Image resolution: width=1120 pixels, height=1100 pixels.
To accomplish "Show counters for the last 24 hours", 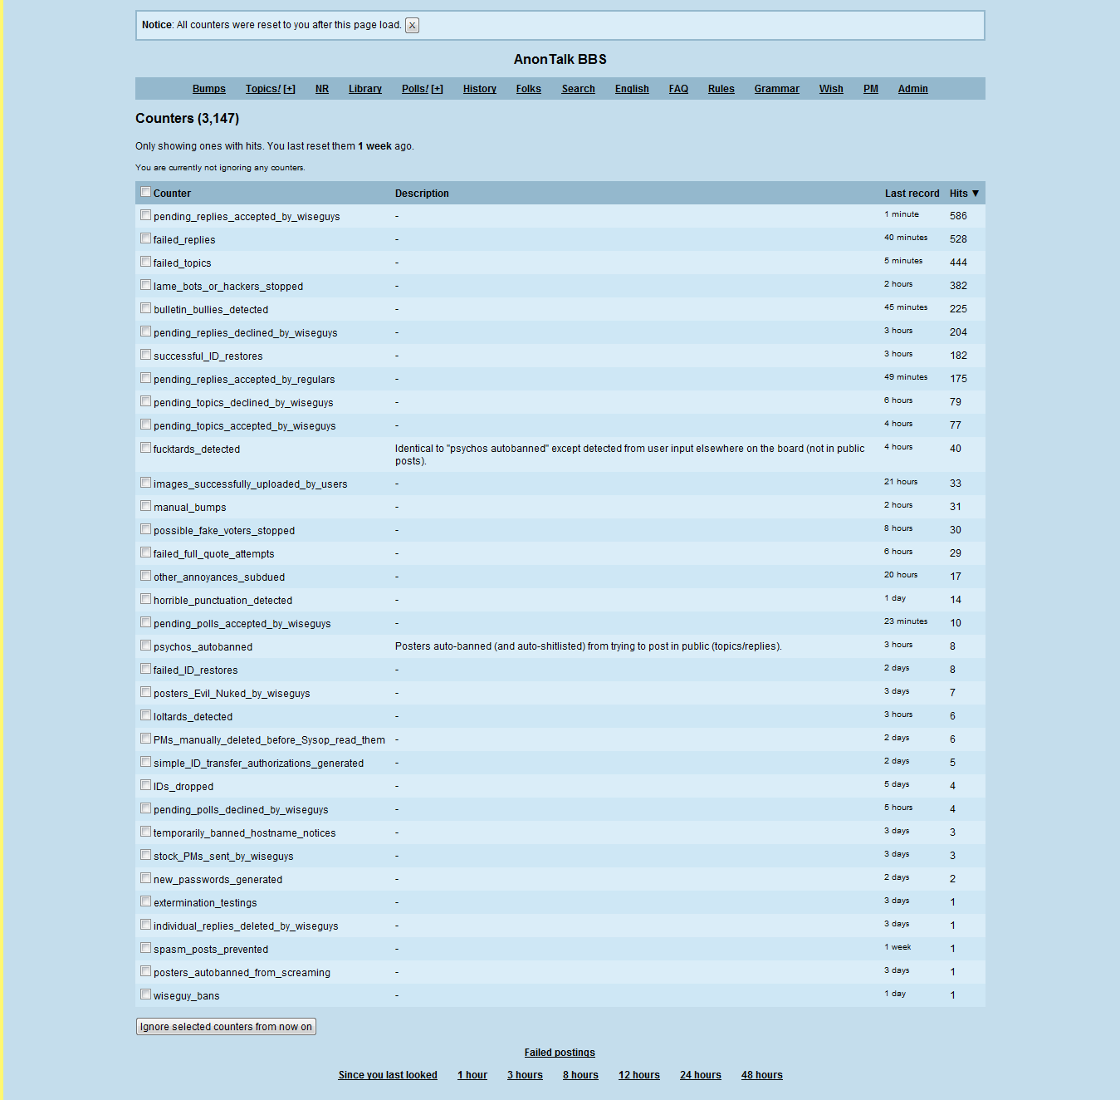I will [701, 1075].
